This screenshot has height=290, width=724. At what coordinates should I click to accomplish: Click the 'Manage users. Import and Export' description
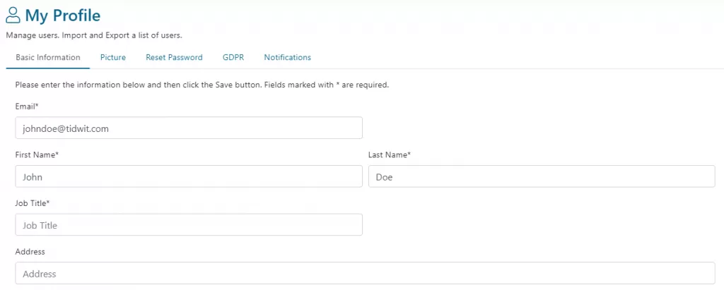pos(94,35)
